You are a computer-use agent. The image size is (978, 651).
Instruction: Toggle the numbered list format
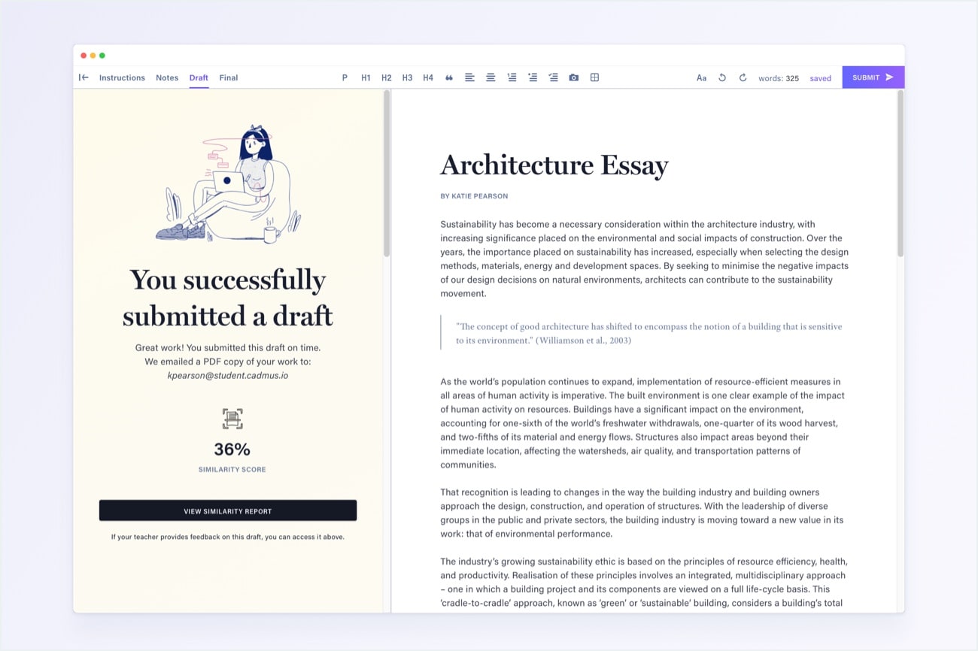pyautogui.click(x=511, y=77)
